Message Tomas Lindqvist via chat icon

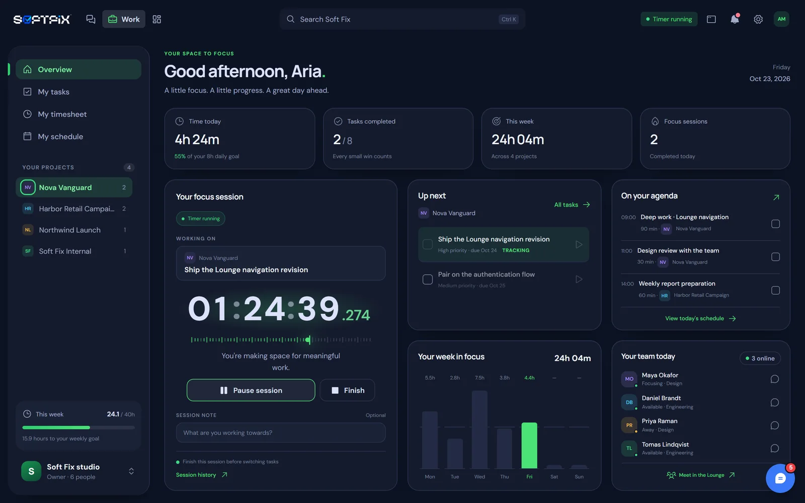[775, 448]
